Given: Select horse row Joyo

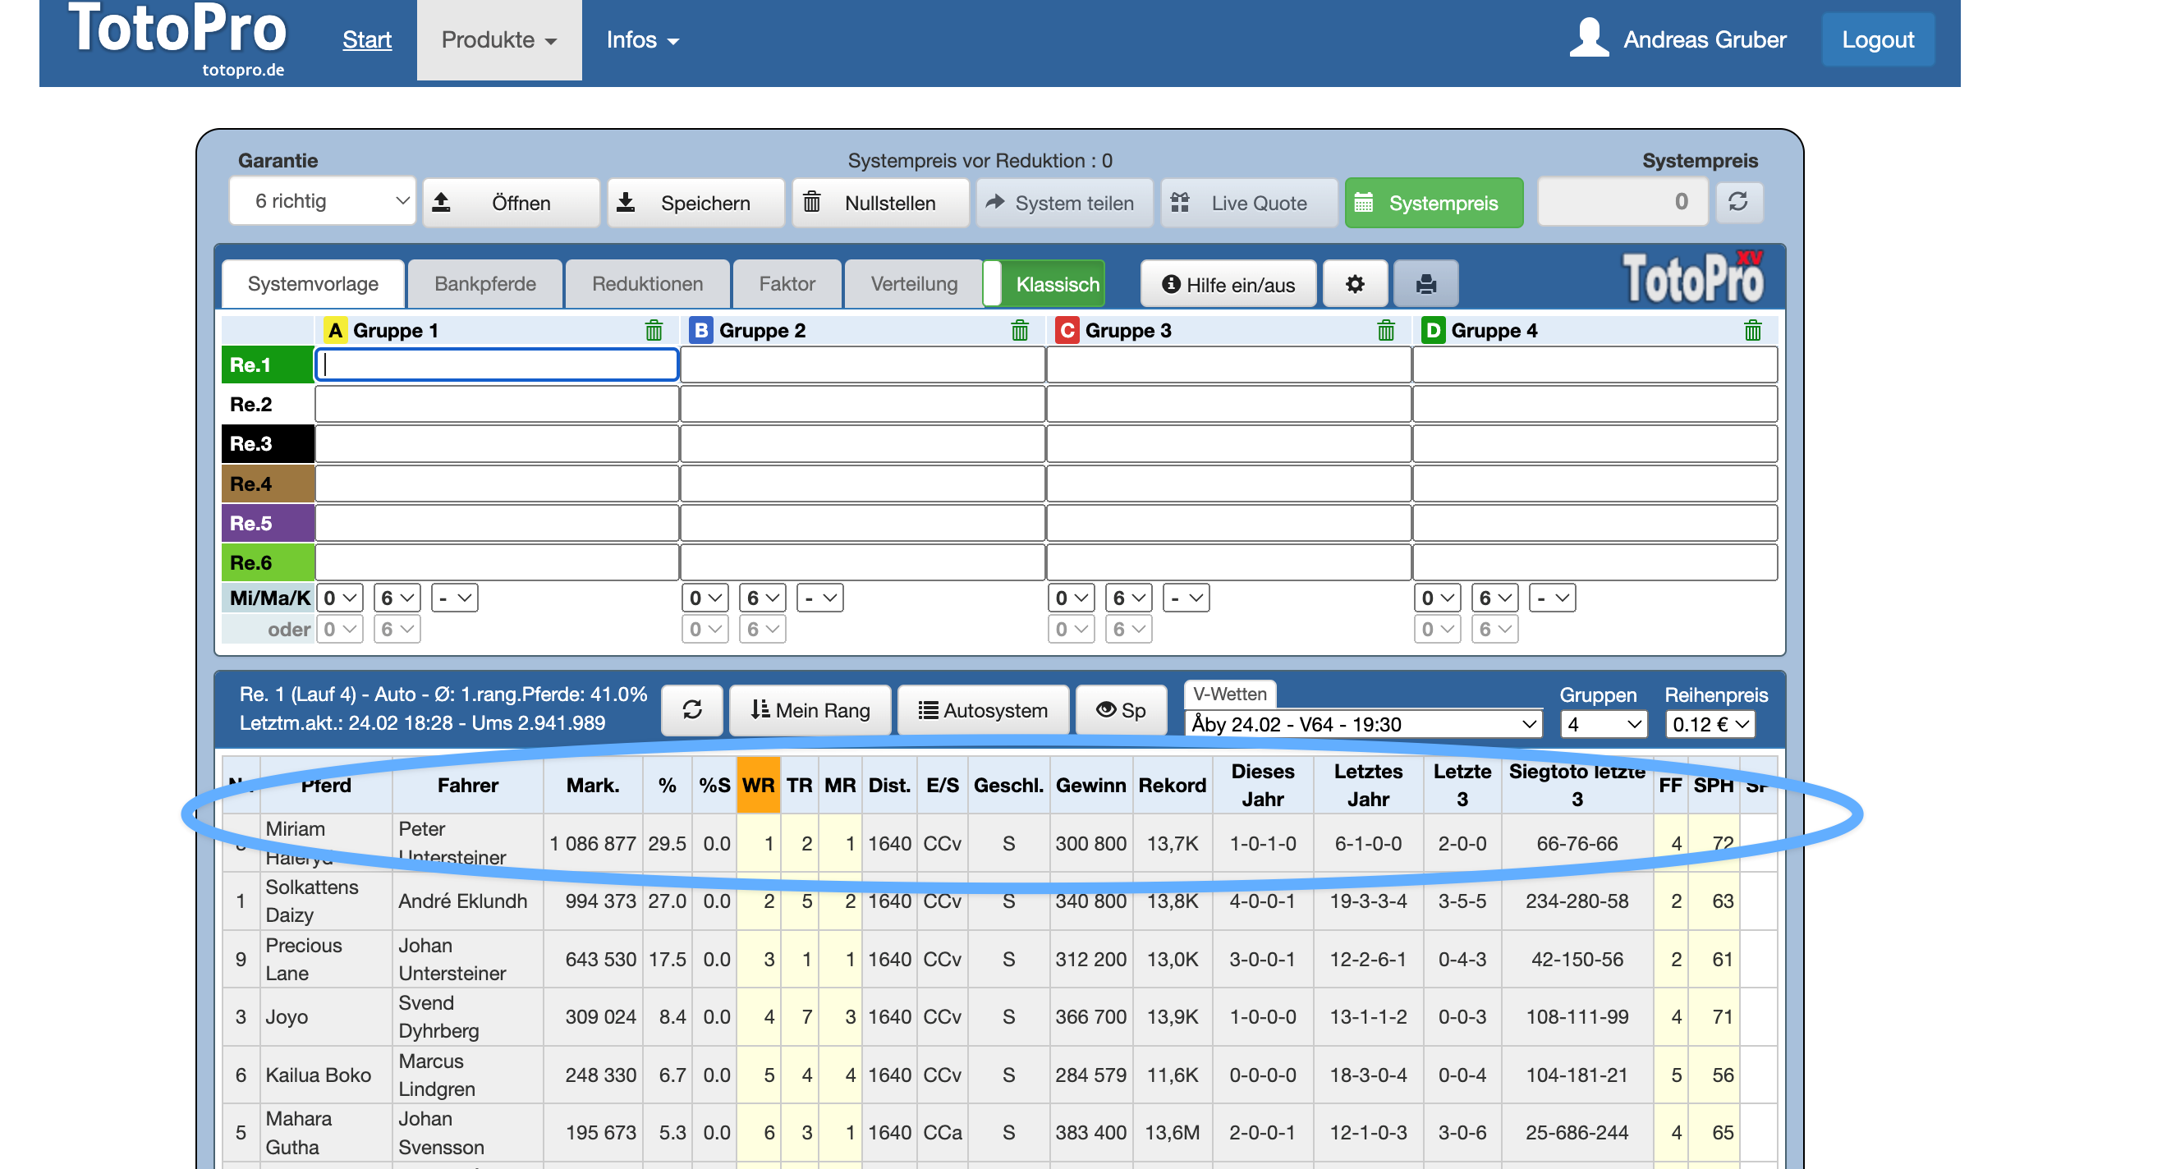Looking at the screenshot, I should 998,1016.
